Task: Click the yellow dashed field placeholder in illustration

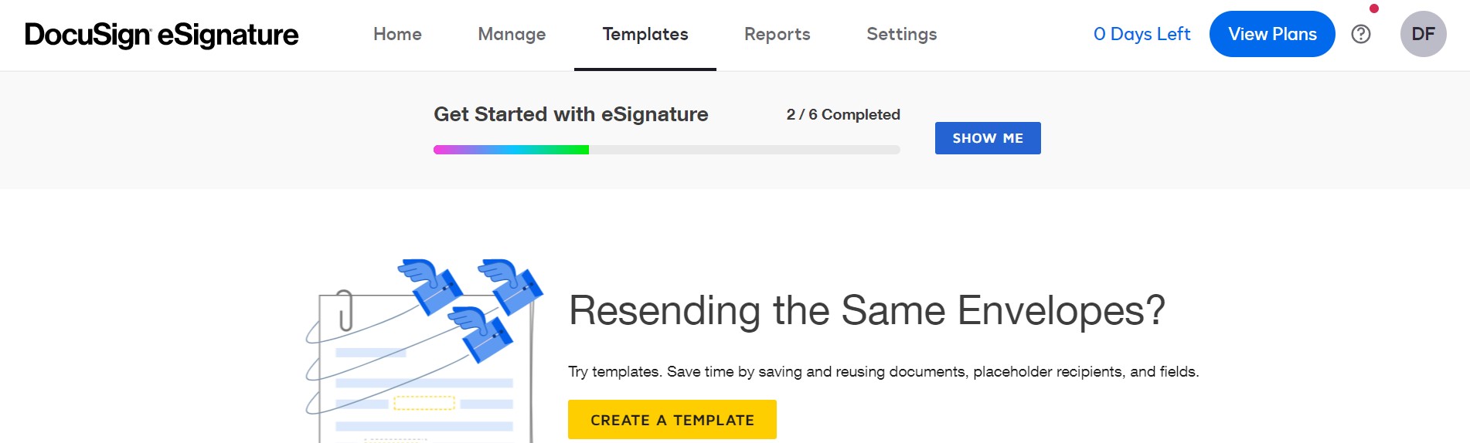Action: coord(424,403)
